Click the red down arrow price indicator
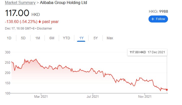Screen dimensions: 182x105 [39, 22]
